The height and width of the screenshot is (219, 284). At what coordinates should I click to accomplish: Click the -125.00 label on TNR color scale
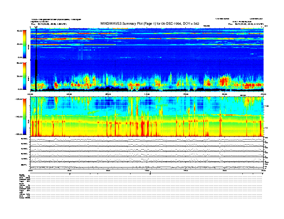coord(19,99)
